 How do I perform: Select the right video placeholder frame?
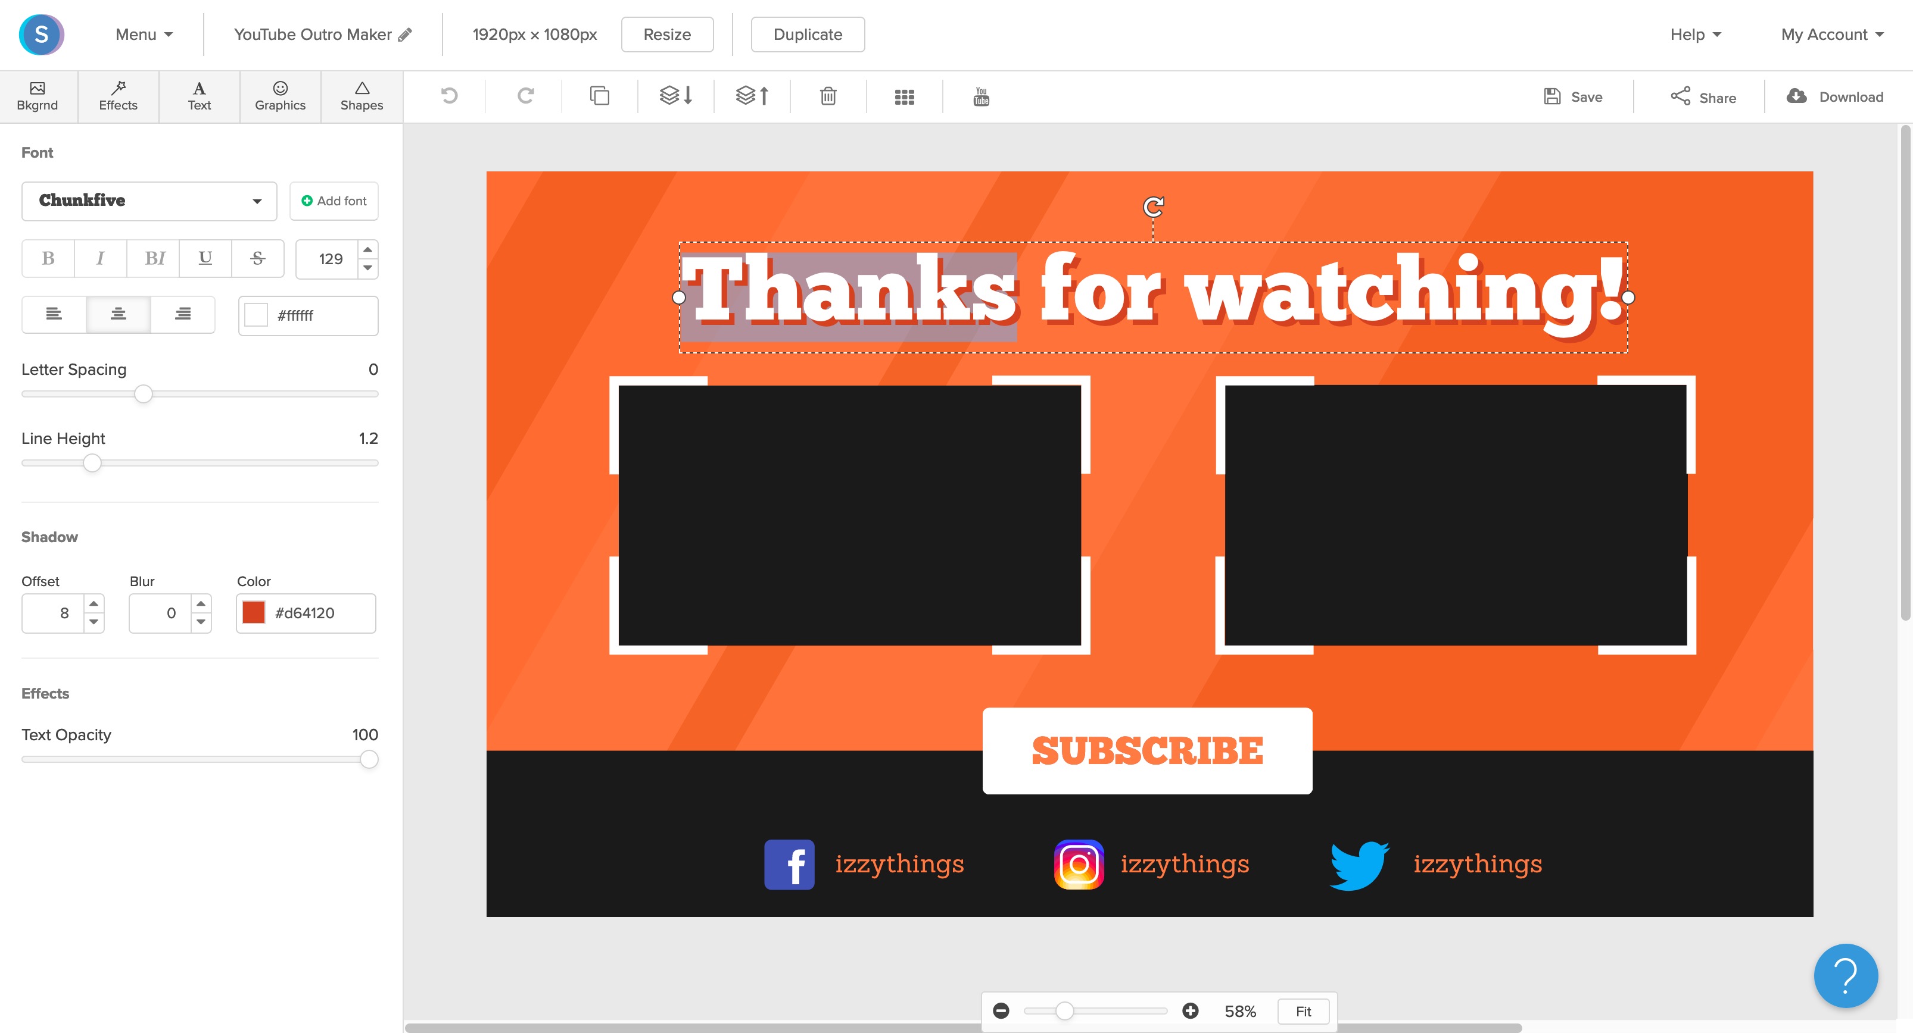coord(1456,515)
